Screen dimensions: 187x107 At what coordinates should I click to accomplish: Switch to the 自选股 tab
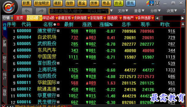coord(112,18)
